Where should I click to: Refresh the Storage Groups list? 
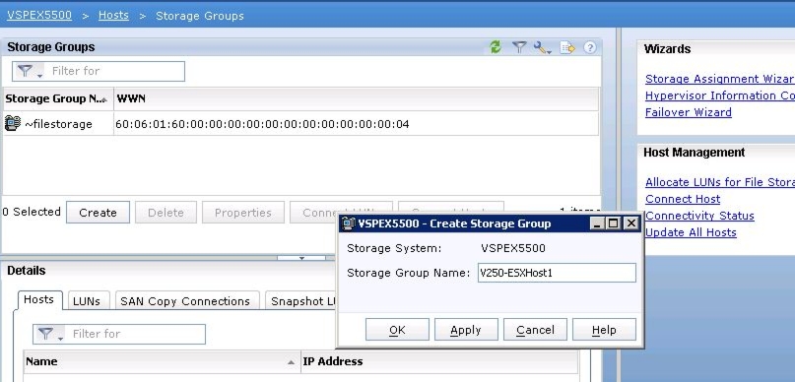496,47
